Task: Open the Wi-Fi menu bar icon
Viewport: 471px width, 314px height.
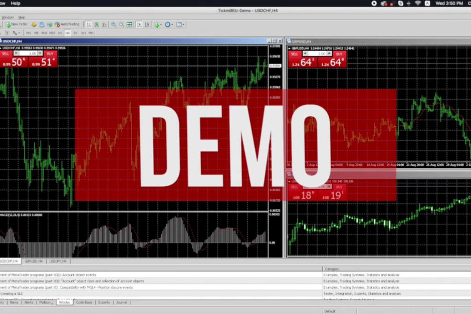Action: coord(418,4)
